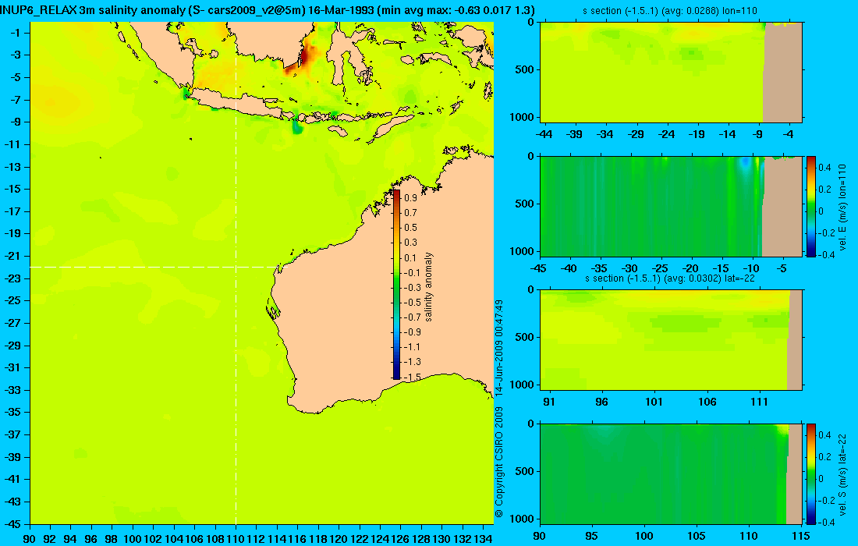
Task: Click the '-33' latitude tick on the main map
Action: (12, 389)
